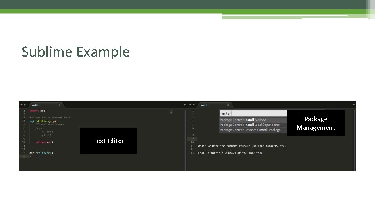Open the left pane's tab list dropdown arrow
This screenshot has width=375, height=211.
pos(185,105)
